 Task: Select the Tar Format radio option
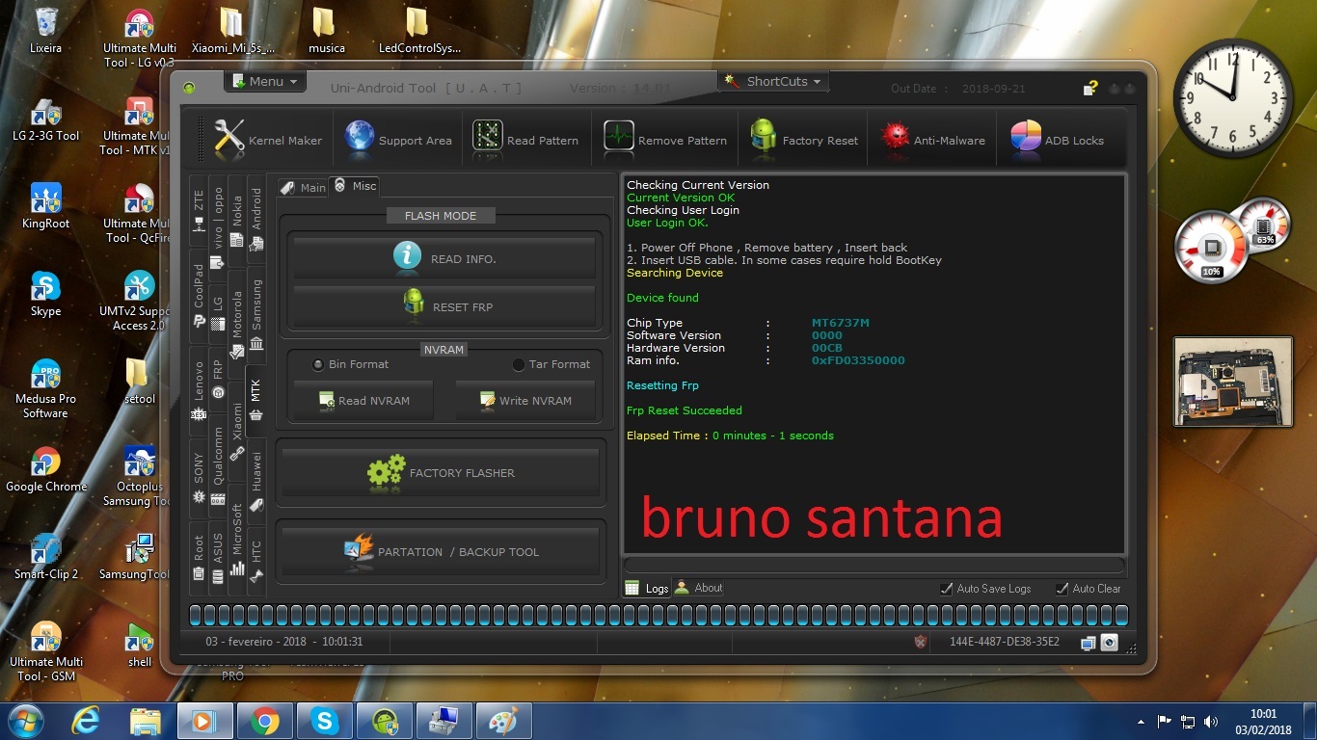coord(551,364)
